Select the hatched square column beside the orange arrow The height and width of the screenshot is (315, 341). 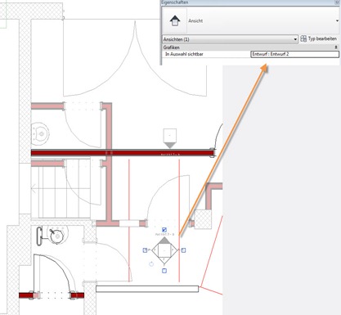click(203, 219)
